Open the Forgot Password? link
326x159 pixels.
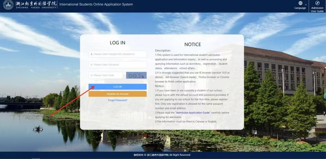point(118,100)
